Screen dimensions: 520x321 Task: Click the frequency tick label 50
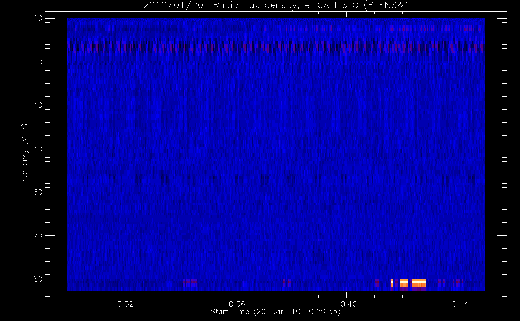pyautogui.click(x=38, y=149)
